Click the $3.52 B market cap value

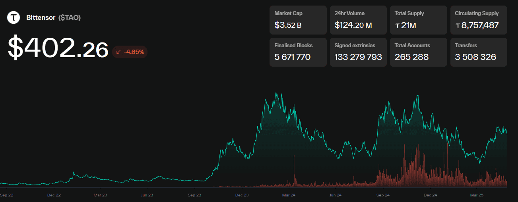tap(288, 25)
